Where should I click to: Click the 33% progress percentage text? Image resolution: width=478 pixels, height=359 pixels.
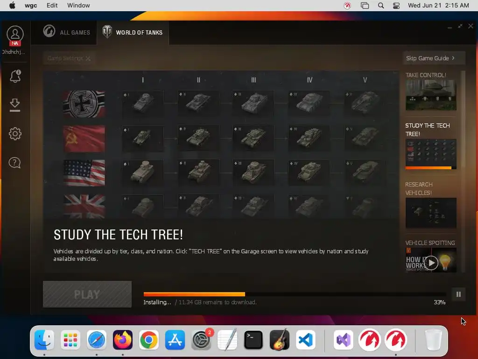[440, 302]
